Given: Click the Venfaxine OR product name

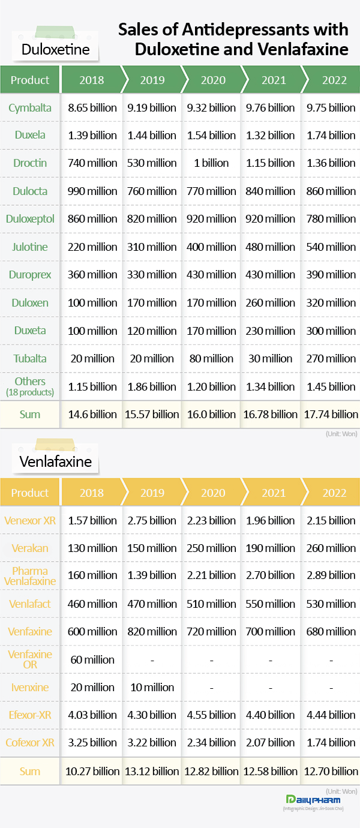Looking at the screenshot, I should (30, 659).
